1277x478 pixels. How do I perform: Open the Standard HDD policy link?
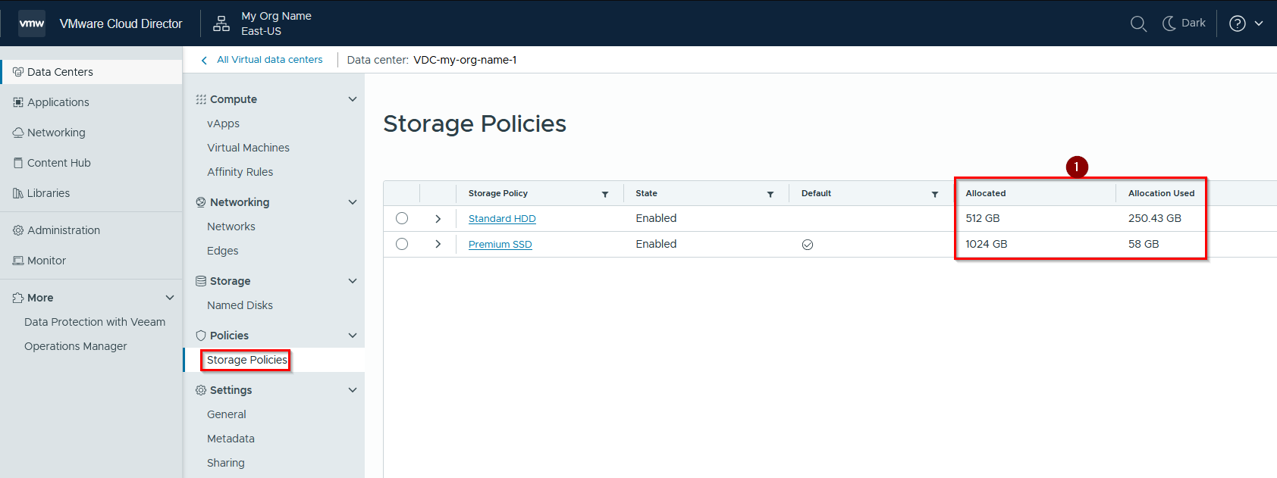(x=502, y=219)
